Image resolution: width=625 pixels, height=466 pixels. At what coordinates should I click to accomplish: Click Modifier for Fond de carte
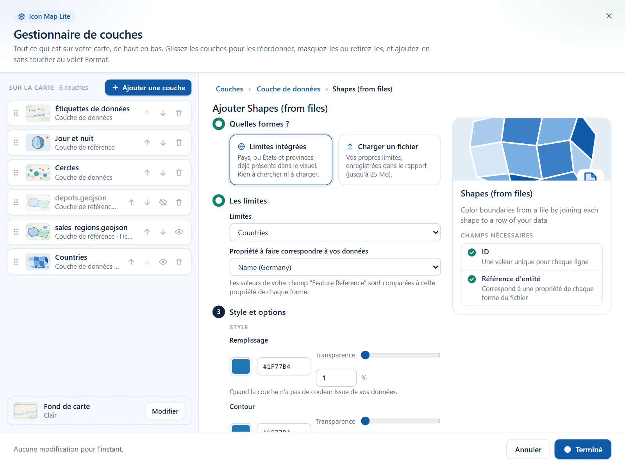pos(165,411)
